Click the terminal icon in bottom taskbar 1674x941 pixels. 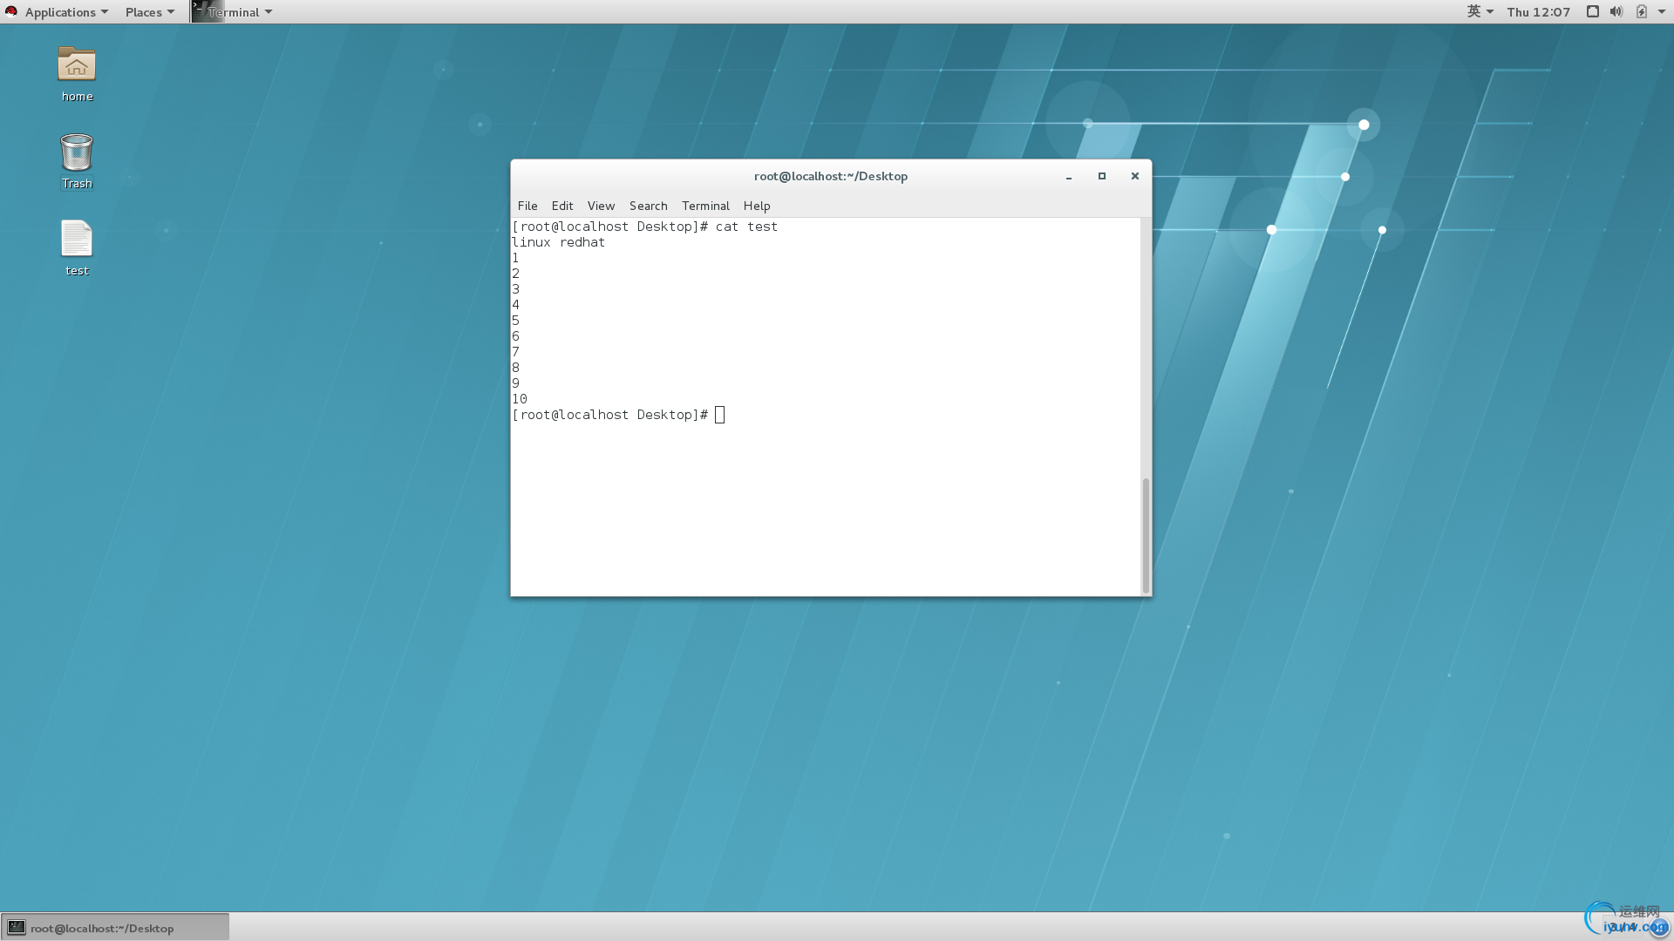17,927
